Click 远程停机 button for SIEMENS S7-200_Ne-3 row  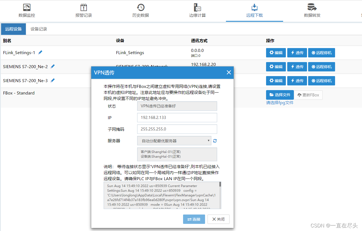tap(322, 81)
